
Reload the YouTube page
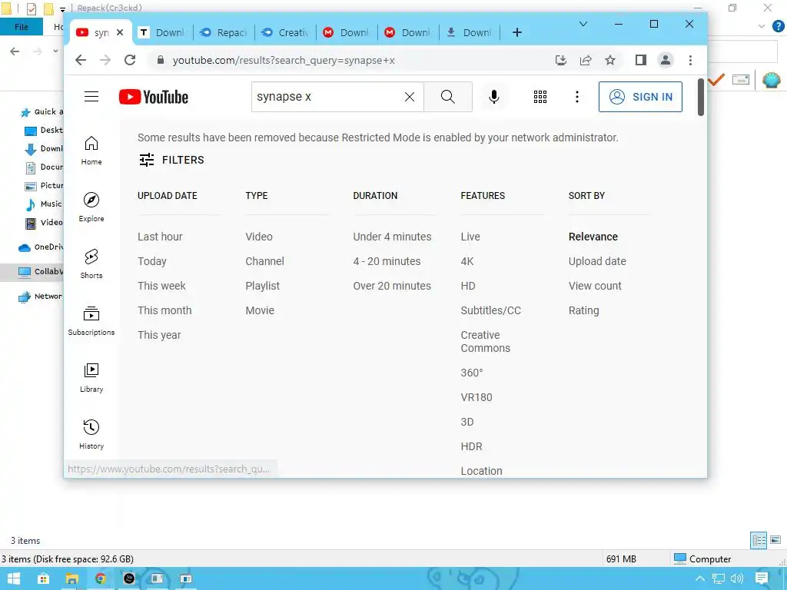(130, 60)
